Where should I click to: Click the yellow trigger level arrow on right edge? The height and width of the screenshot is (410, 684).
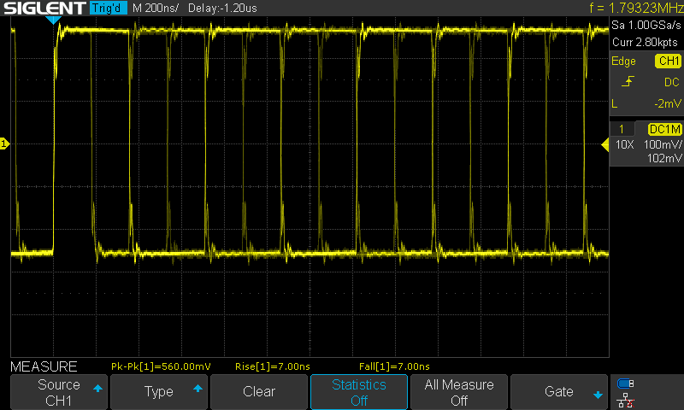point(605,144)
